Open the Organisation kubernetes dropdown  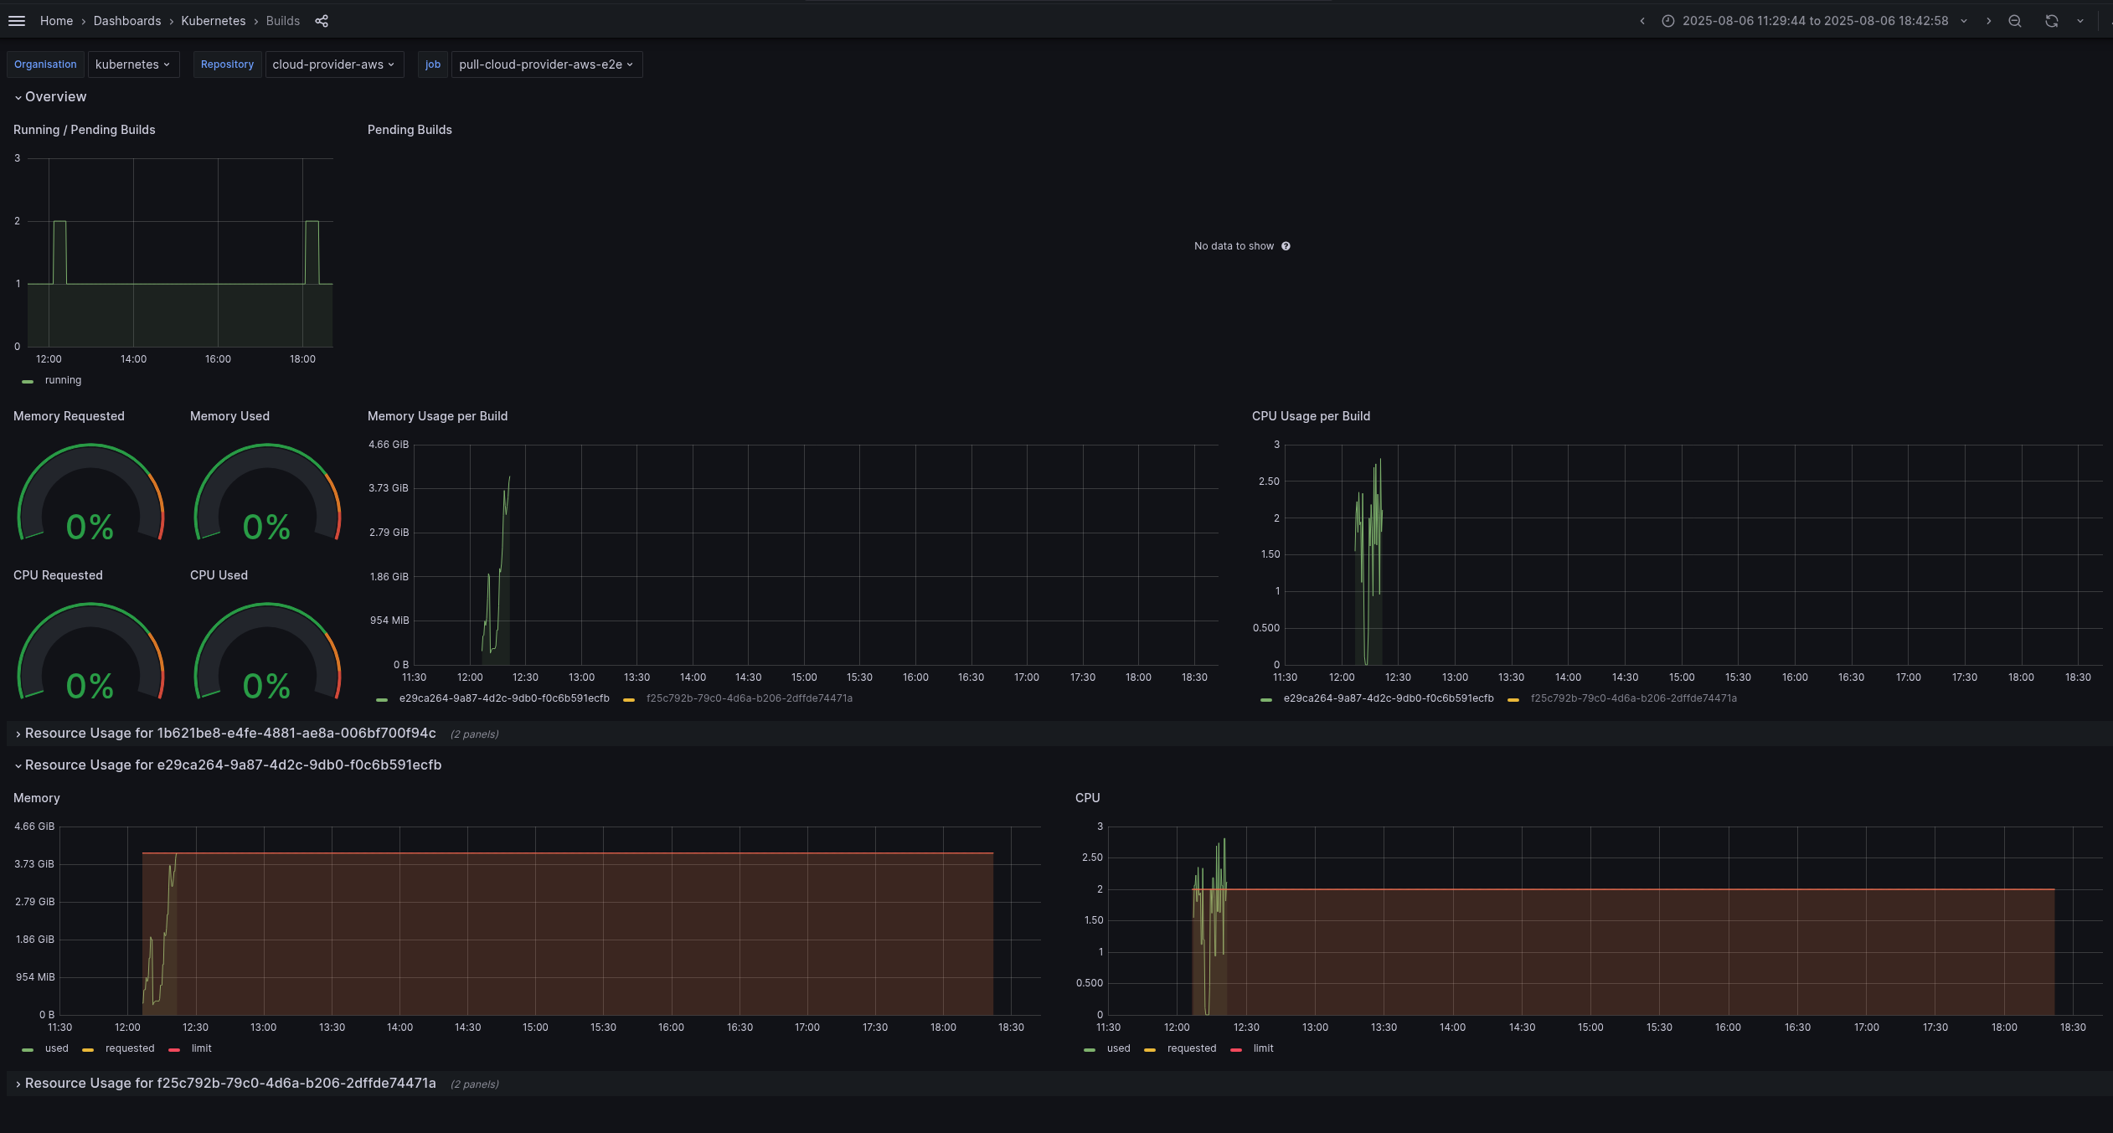click(133, 64)
